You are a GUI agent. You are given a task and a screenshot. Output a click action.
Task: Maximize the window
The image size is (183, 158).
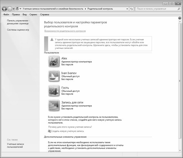pos(172,4)
